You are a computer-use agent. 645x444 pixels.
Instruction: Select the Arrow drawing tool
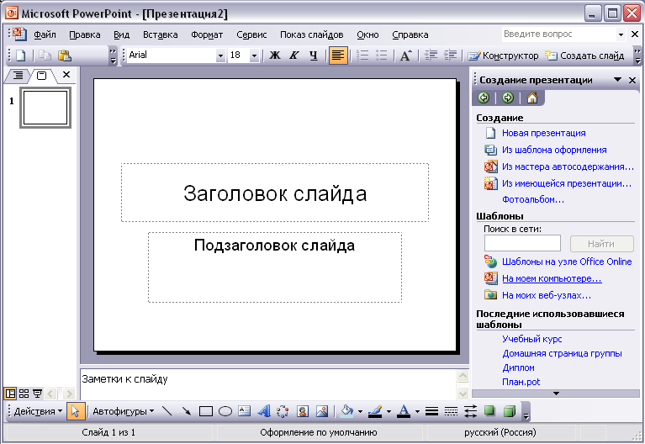tap(187, 411)
